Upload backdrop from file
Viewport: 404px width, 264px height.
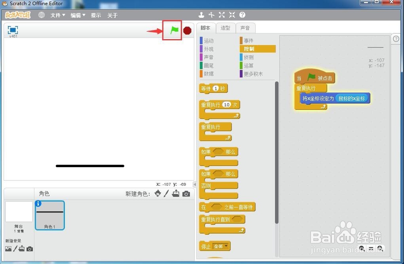point(22,249)
